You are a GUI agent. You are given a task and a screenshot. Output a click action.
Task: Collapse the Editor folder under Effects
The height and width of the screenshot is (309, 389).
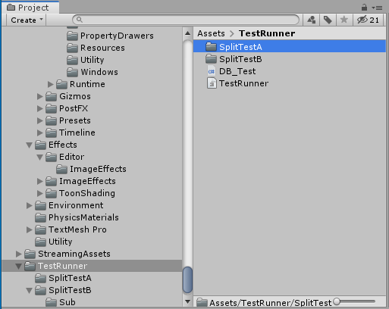(40, 157)
